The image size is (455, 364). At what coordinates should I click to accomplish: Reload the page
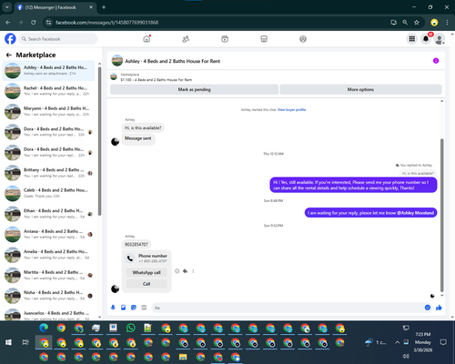click(34, 23)
